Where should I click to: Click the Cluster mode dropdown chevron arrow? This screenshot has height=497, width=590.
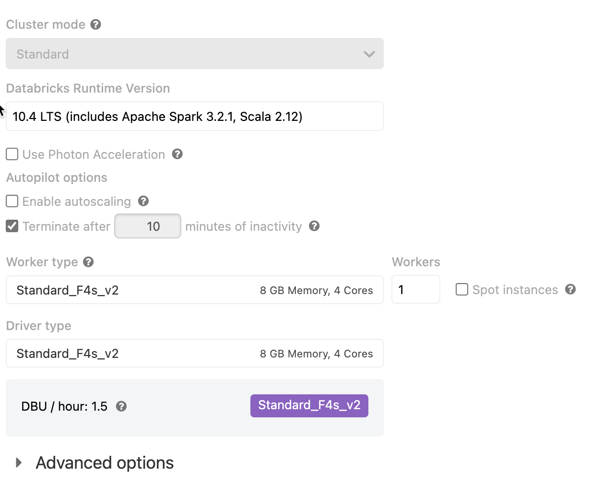pos(369,54)
